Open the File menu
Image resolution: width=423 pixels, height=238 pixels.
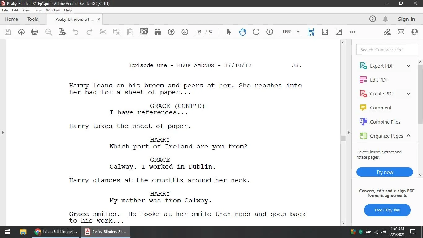[5, 10]
